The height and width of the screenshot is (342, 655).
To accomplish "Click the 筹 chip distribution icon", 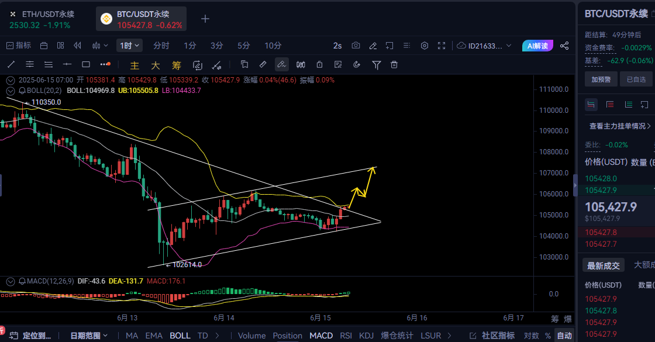I will click(176, 65).
